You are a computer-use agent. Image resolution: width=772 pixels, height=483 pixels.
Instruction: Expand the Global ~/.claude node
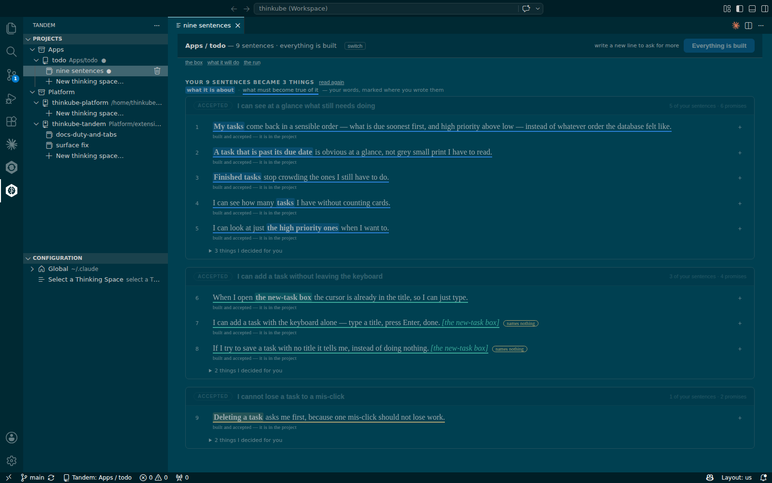(32, 269)
